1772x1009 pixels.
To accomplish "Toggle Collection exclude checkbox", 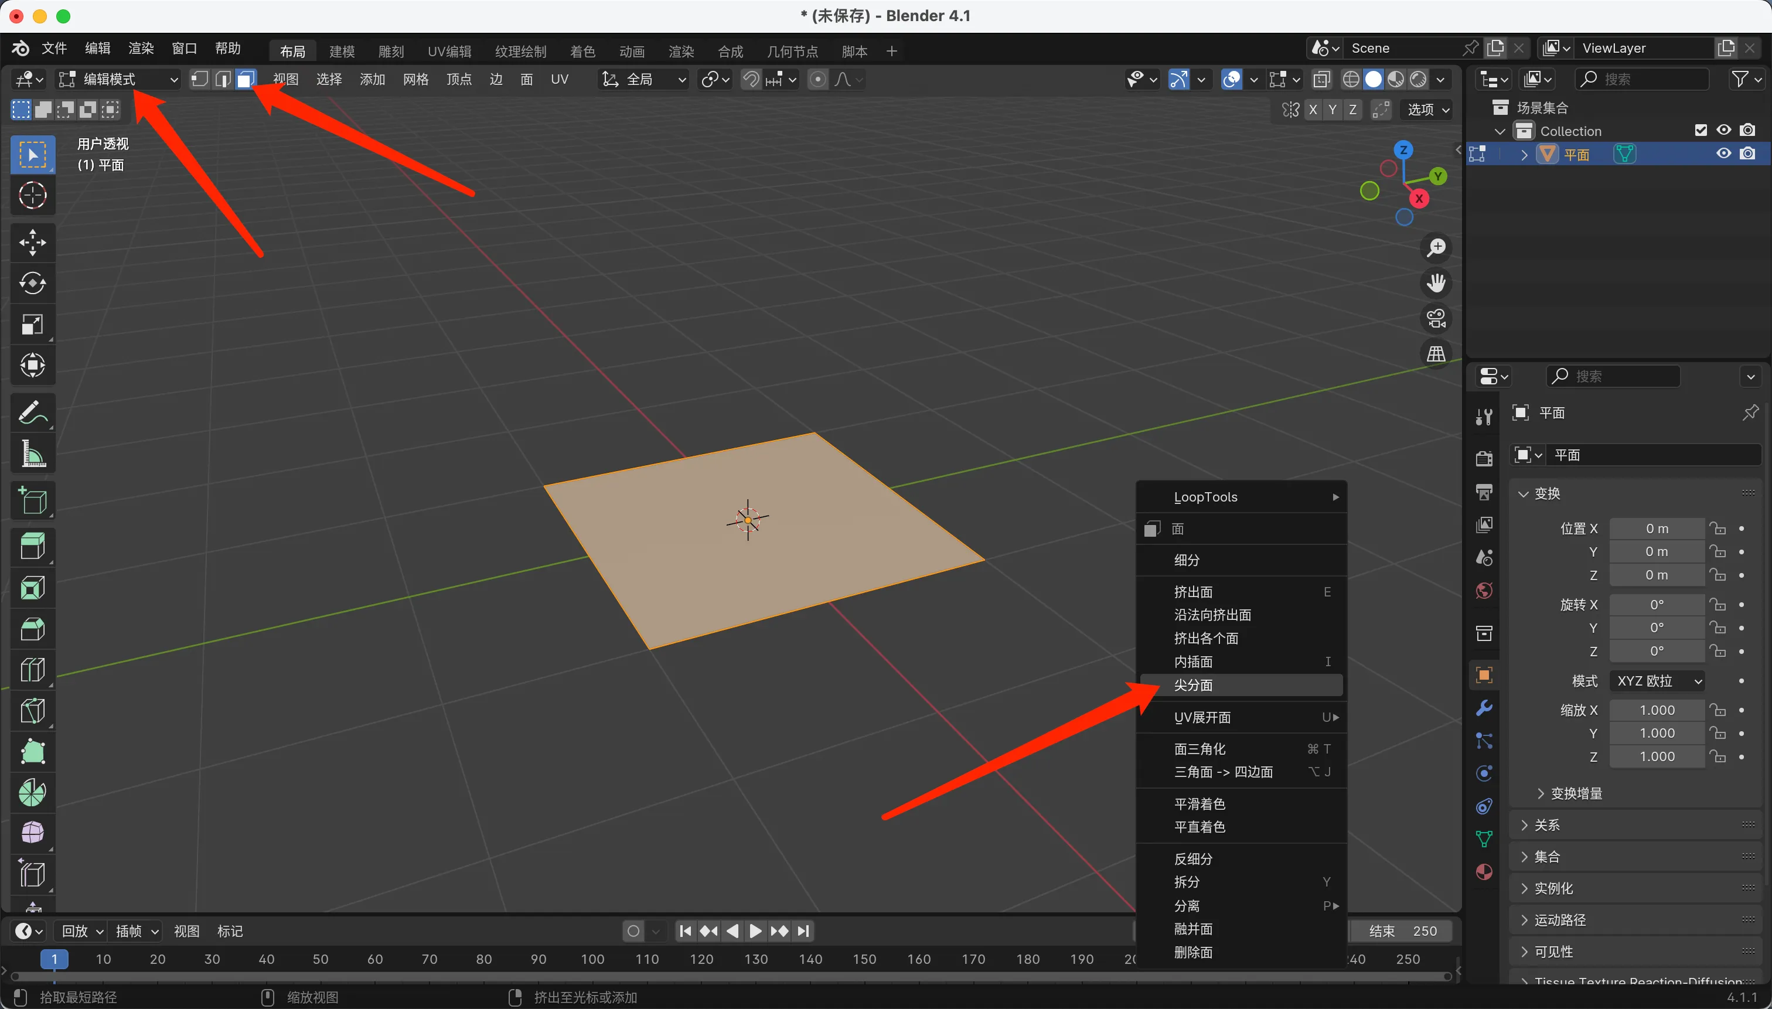I will (x=1700, y=130).
